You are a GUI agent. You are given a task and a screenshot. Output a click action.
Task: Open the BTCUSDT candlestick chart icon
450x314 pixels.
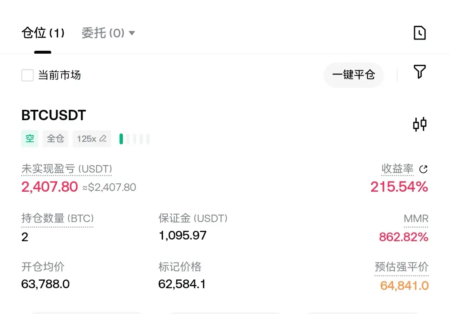420,124
